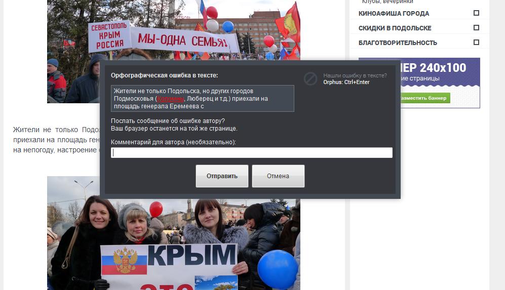
Task: Open КИНОАФИША ГОРОДА sidebar menu item
Action: pos(394,14)
